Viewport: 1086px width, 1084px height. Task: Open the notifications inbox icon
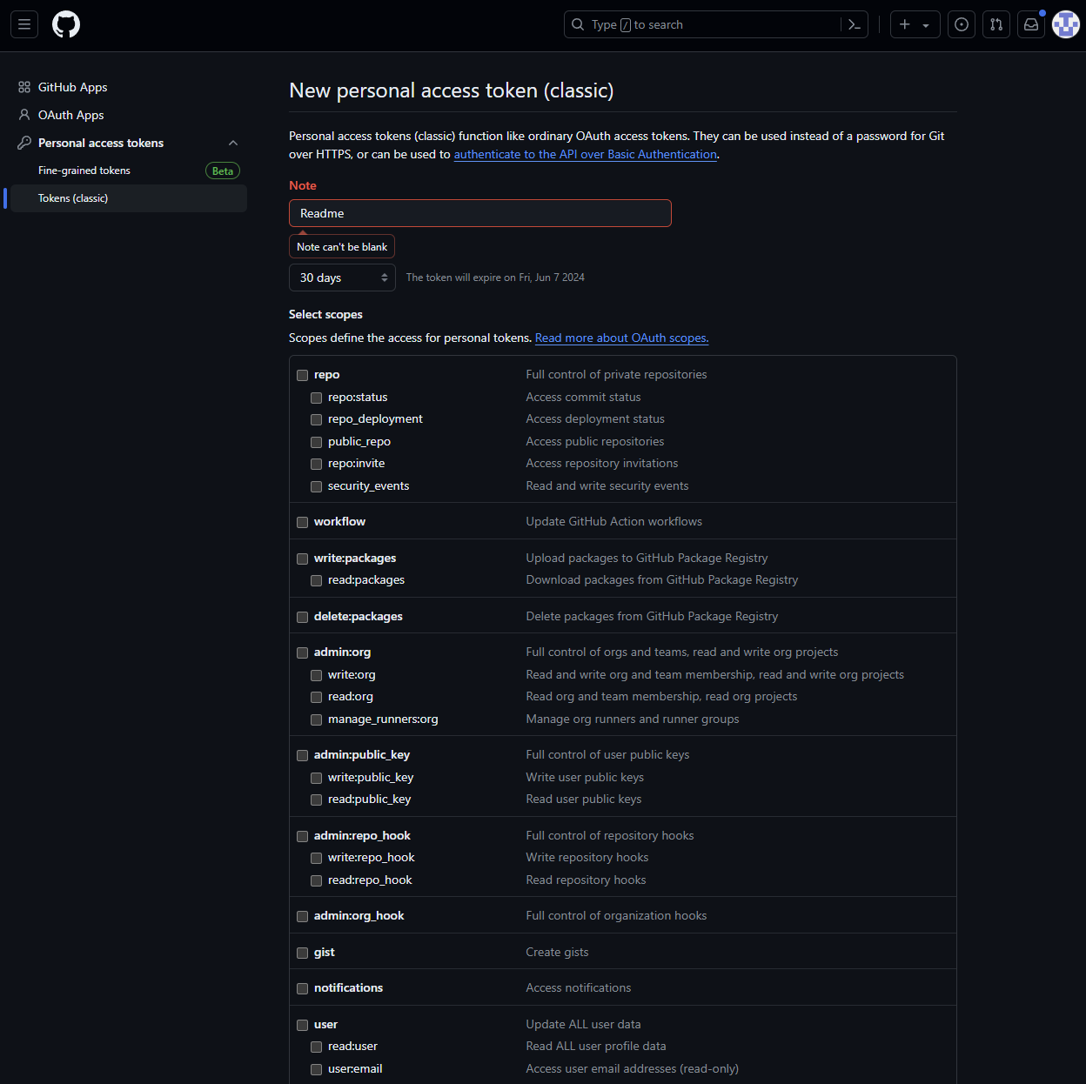(x=1031, y=24)
